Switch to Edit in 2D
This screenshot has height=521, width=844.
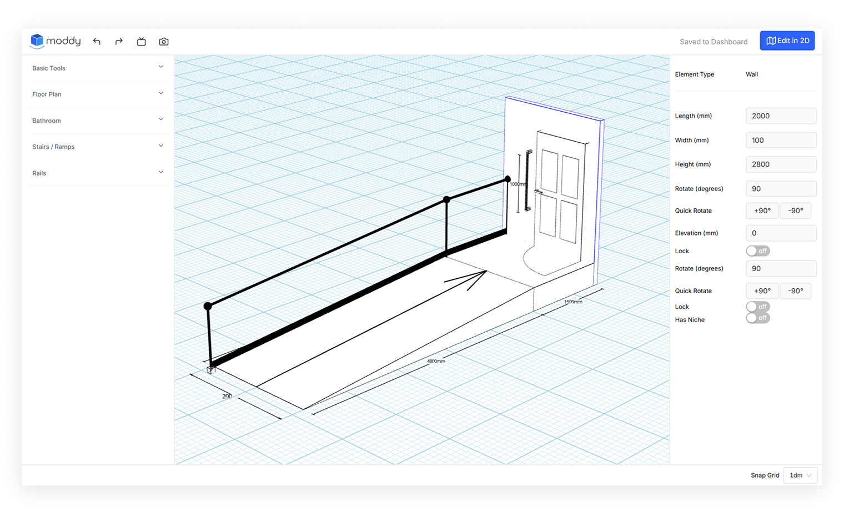tap(787, 41)
